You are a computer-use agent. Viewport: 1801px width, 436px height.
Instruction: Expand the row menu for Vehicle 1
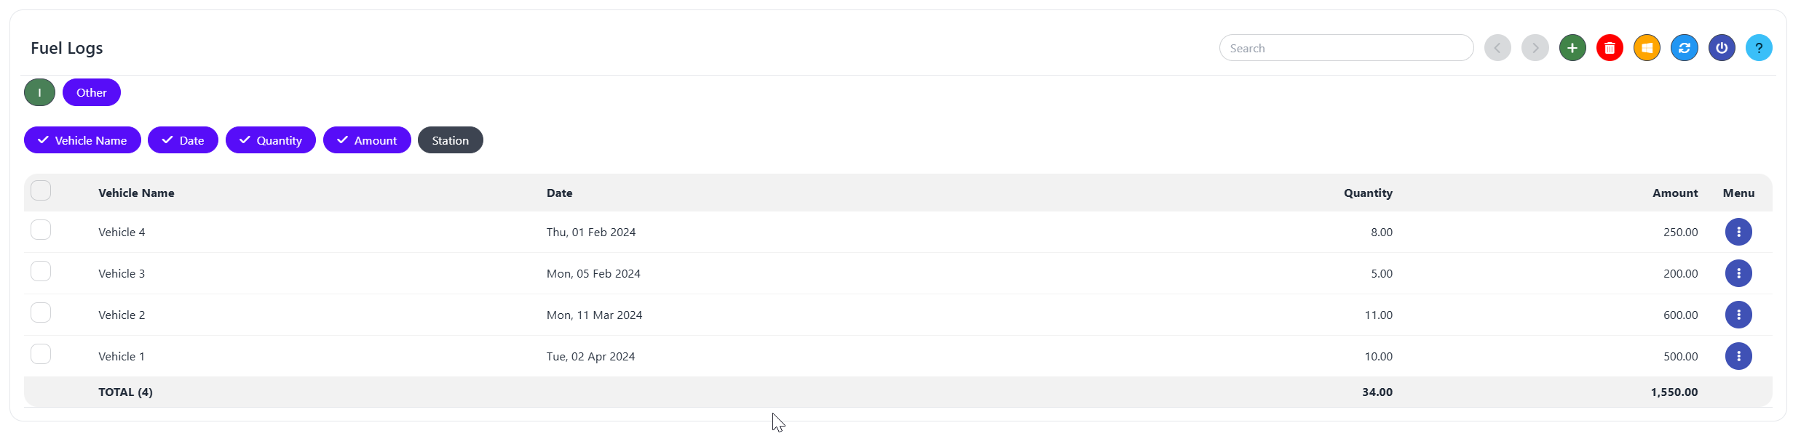click(1738, 356)
